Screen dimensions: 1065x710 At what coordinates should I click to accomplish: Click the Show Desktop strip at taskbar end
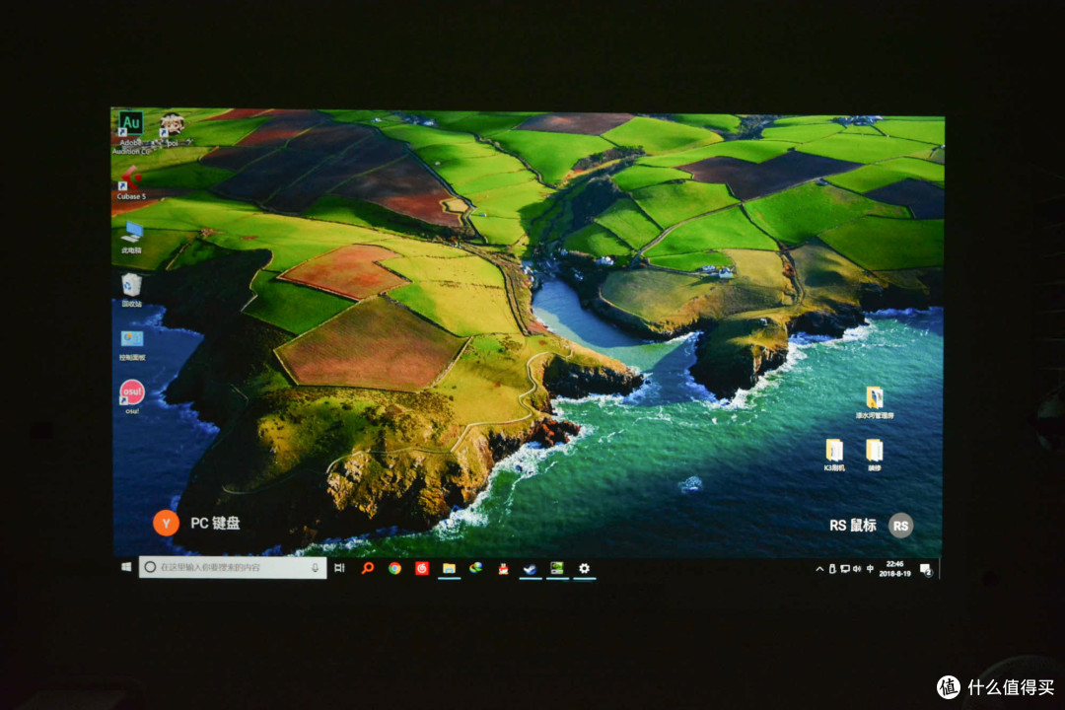[939, 570]
